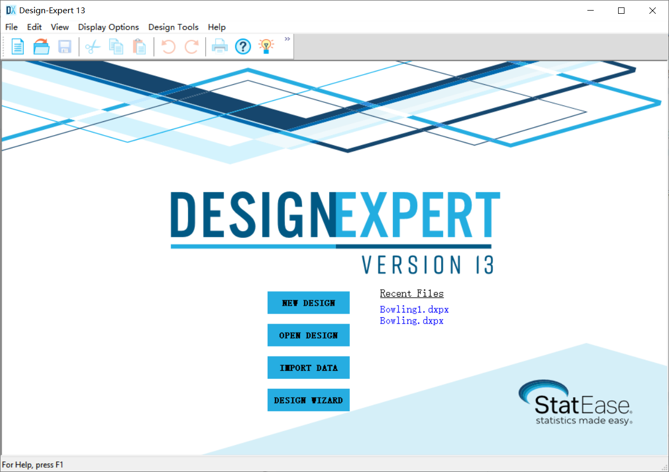Click the IMPORT DATA button

click(x=309, y=368)
